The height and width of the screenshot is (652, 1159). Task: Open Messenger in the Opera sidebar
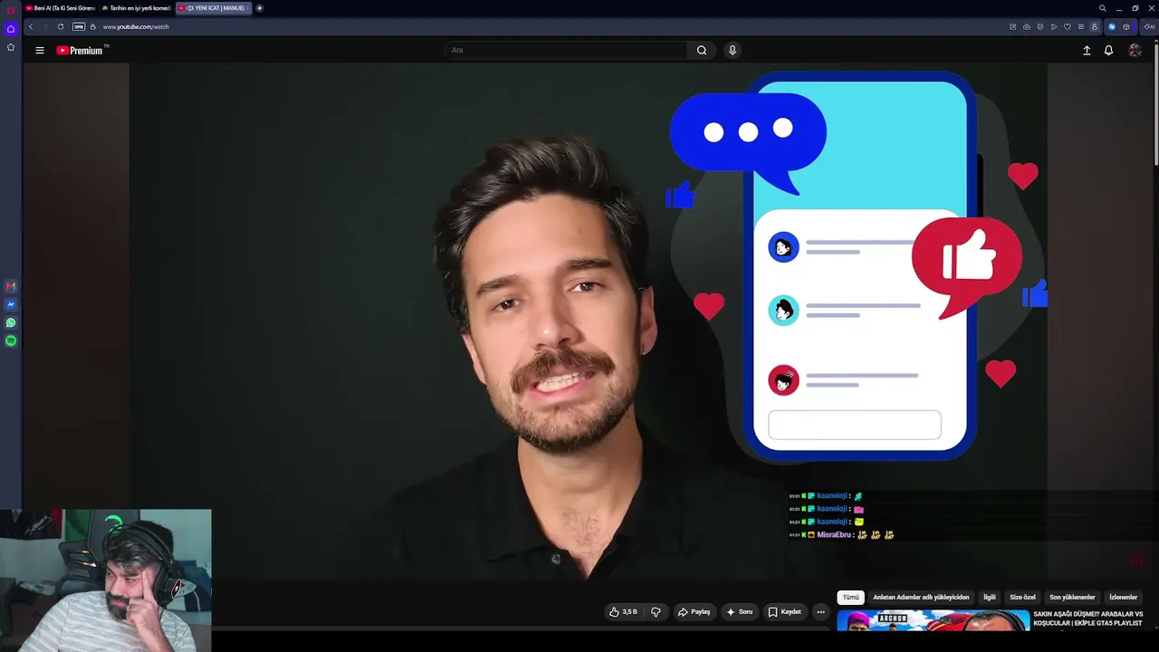click(11, 304)
